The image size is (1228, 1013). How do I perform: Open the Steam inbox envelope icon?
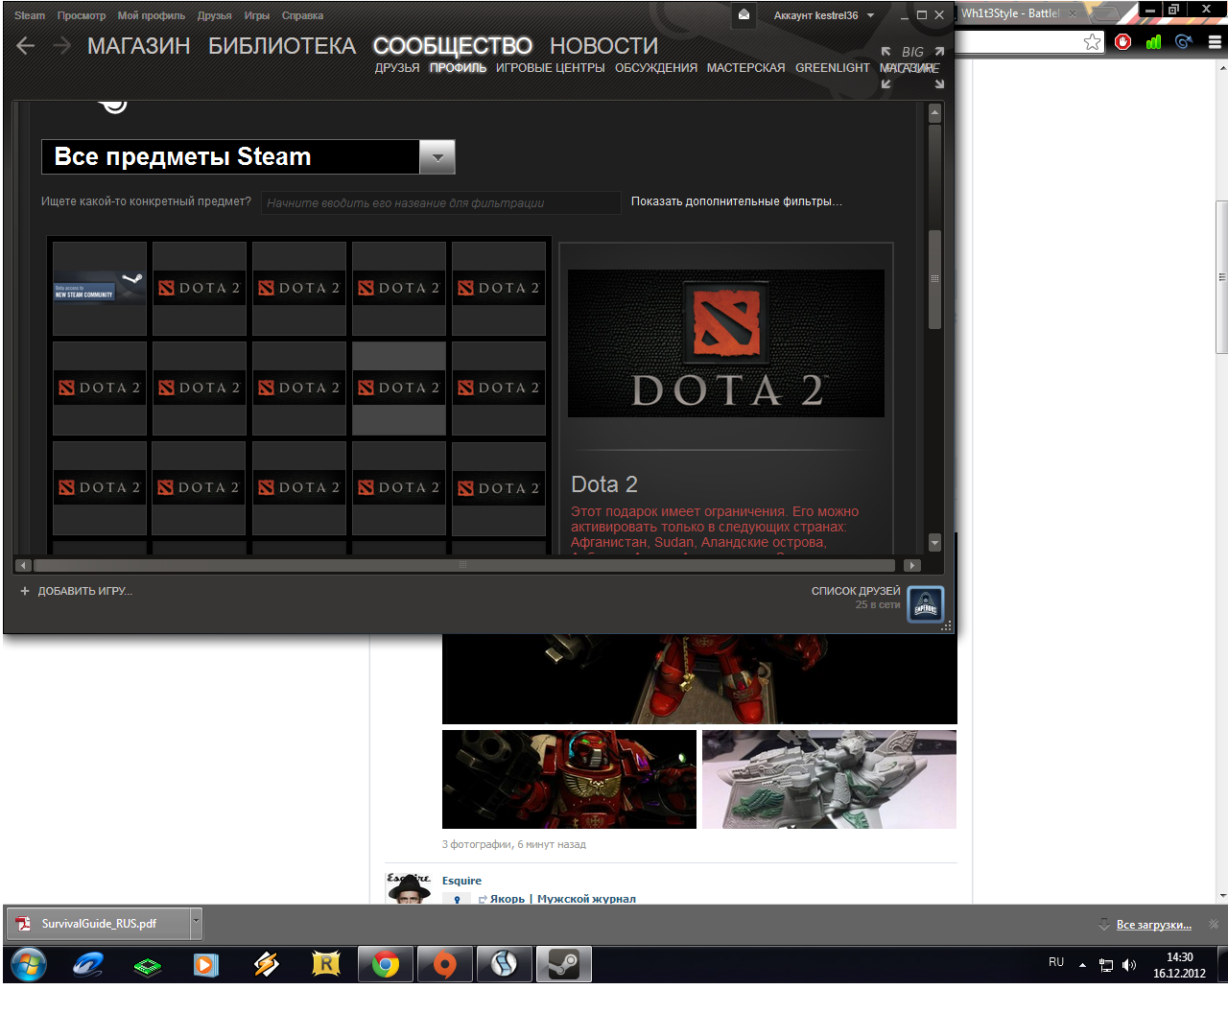(x=744, y=14)
